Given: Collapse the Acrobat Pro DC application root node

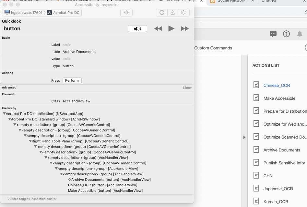Looking at the screenshot, I should click(x=4, y=114).
